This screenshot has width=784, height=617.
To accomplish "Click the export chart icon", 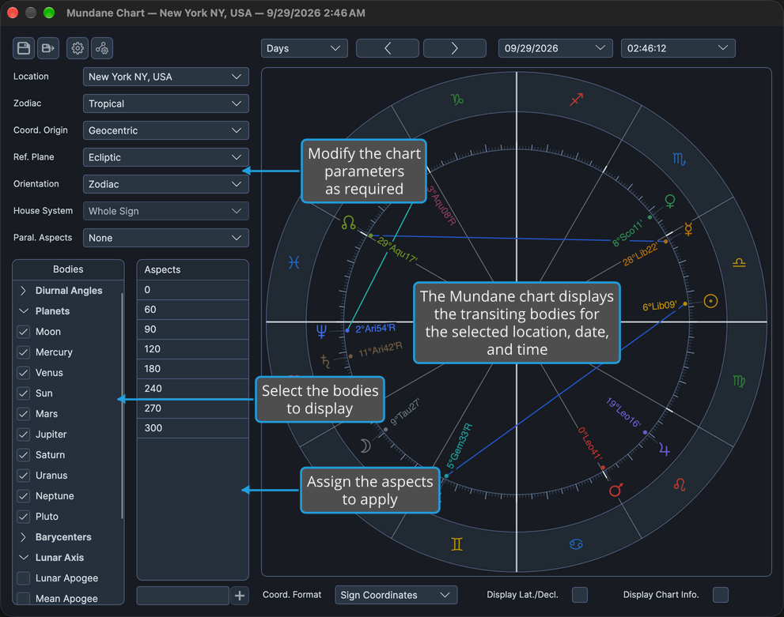I will click(48, 48).
